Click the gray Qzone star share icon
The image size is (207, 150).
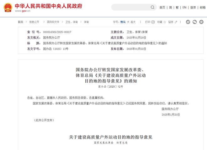201,22
